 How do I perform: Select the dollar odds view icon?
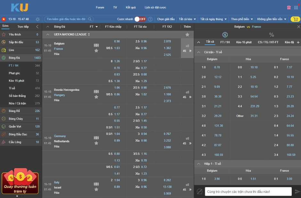(x=225, y=35)
